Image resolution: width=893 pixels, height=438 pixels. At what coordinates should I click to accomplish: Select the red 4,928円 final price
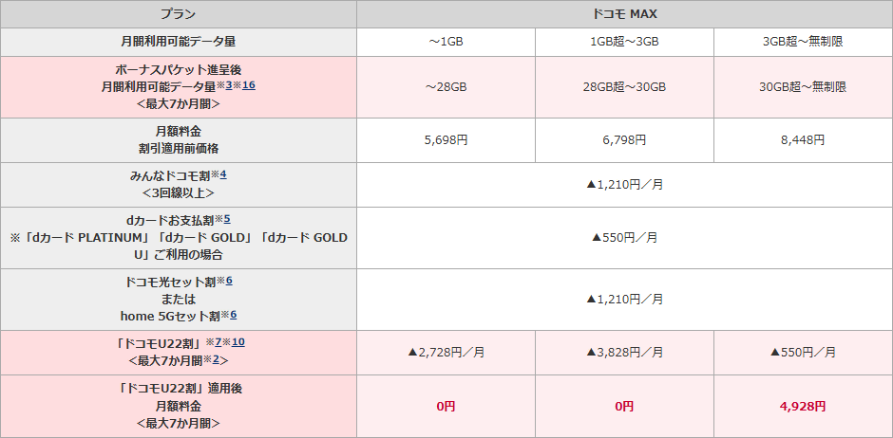click(803, 406)
